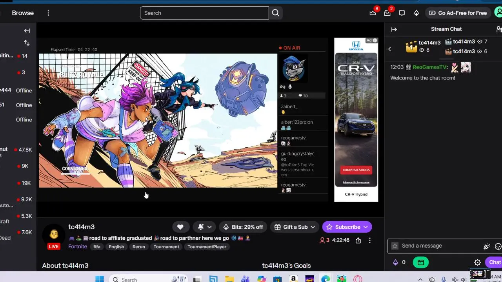Click the sidebar sort arrows icon
502x282 pixels.
[27, 43]
